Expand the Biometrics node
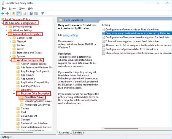Screen dimensions: 172x139 pos(14,90)
